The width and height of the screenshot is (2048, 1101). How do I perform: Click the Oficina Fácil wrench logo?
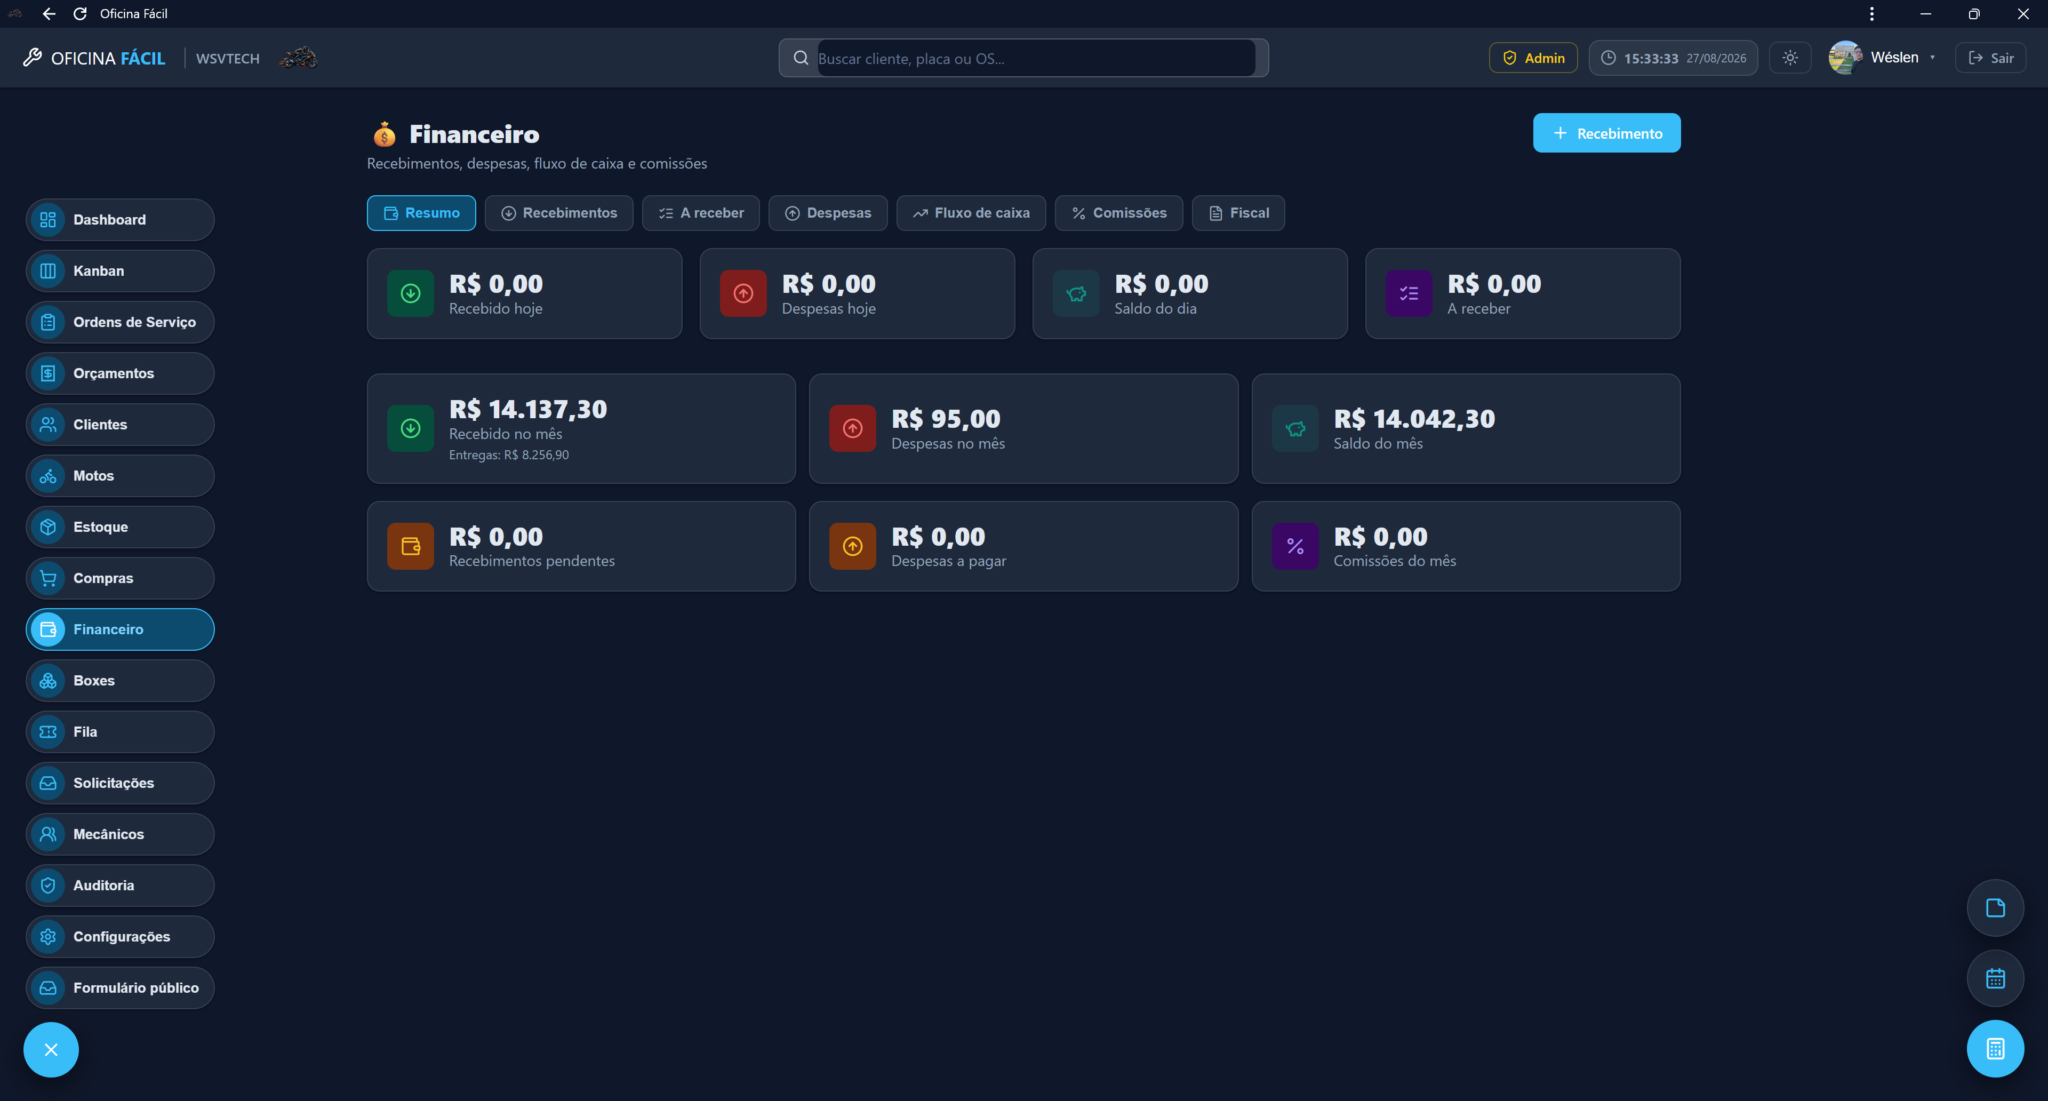click(32, 57)
